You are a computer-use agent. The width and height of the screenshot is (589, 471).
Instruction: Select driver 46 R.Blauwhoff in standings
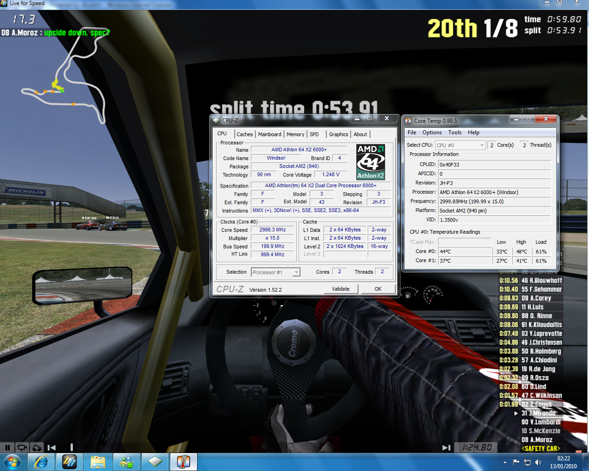[x=542, y=280]
